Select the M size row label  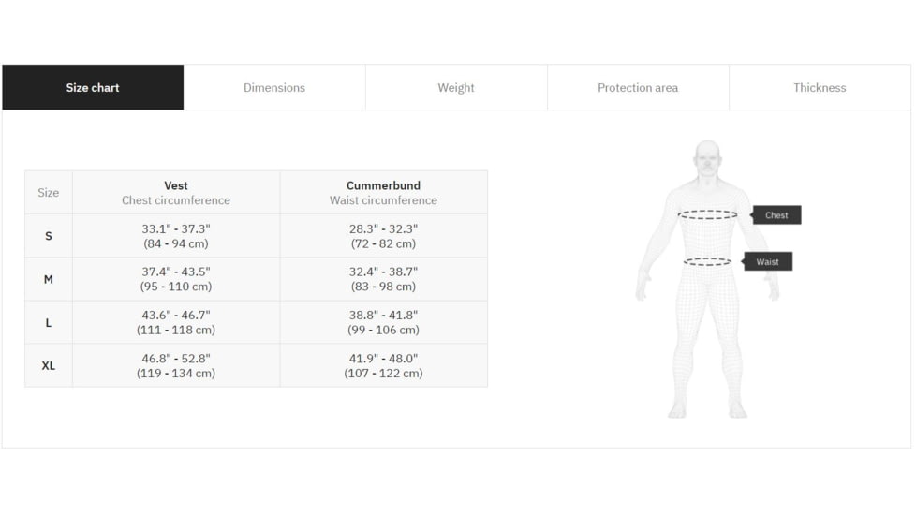point(49,279)
